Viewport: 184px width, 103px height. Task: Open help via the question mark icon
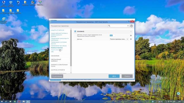(131, 26)
